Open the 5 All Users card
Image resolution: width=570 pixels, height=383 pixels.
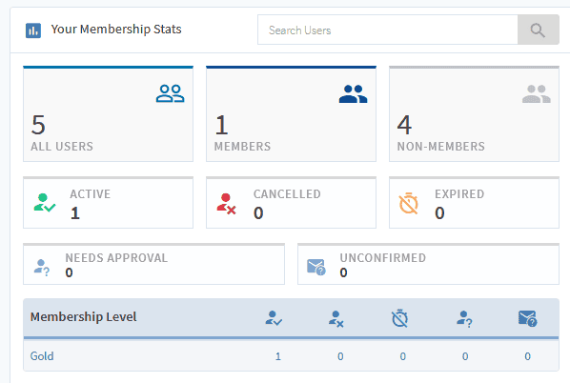[108, 113]
